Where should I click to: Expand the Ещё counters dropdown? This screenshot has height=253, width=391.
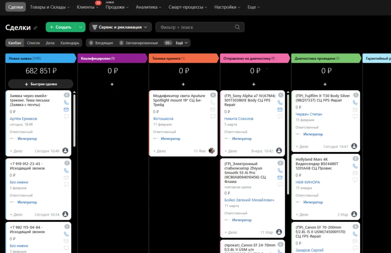182,43
